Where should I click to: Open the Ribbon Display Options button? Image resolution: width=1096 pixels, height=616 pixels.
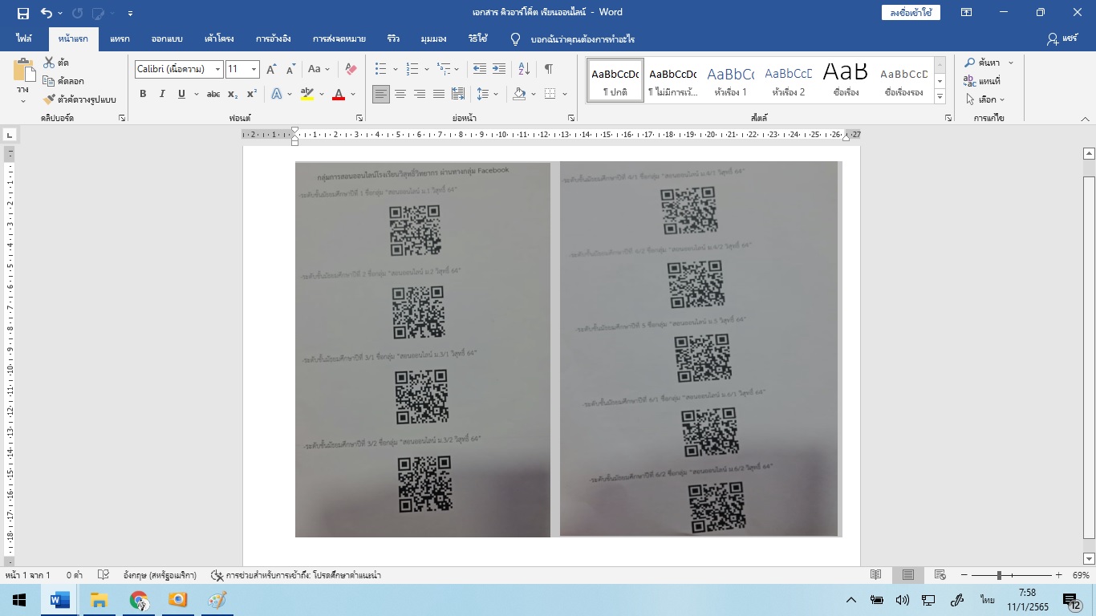click(967, 12)
